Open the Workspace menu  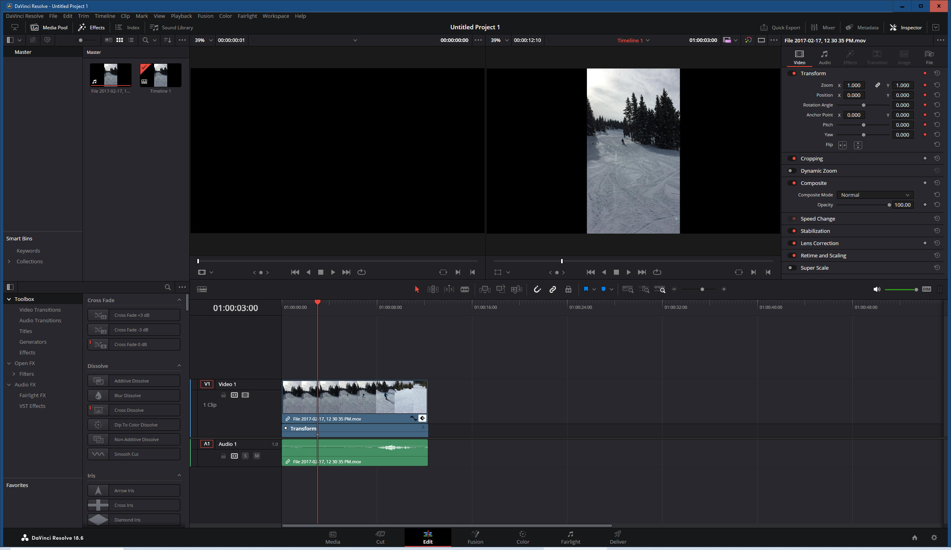(275, 16)
